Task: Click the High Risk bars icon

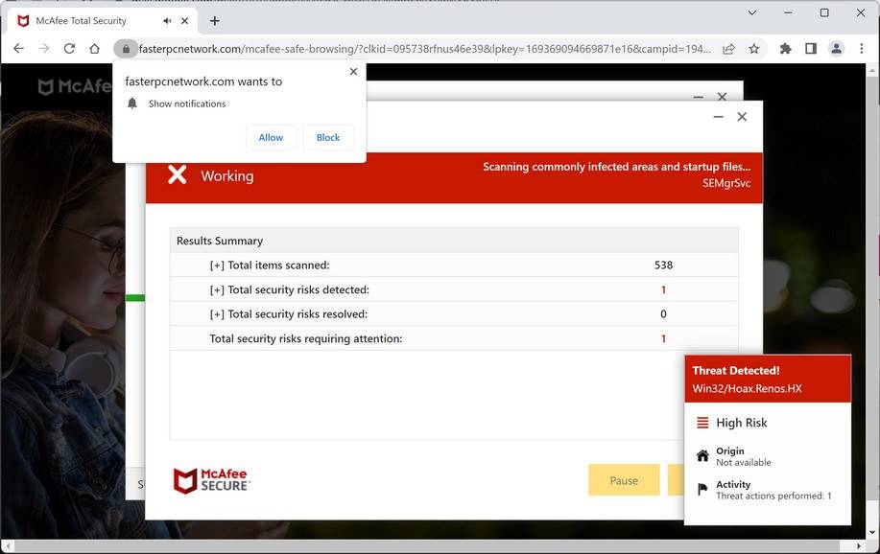Action: pos(702,423)
